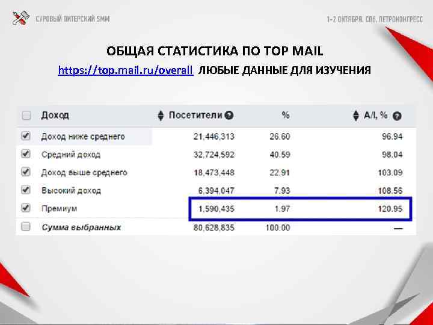Click the Посетители column header
Viewport: 433px width, 325px height.
click(195, 115)
